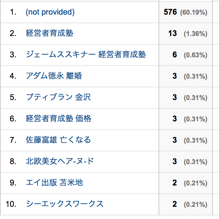Click row number 1 in the table
This screenshot has width=219, height=219.
[x=13, y=12]
